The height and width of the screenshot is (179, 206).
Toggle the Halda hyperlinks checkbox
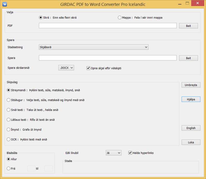[x=130, y=153]
